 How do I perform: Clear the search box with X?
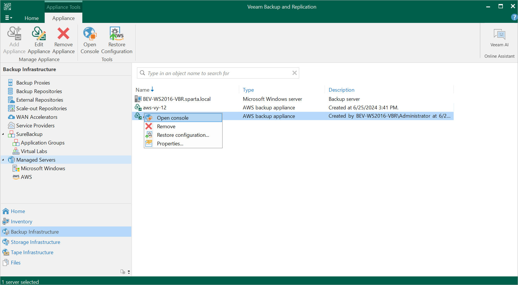(x=294, y=73)
